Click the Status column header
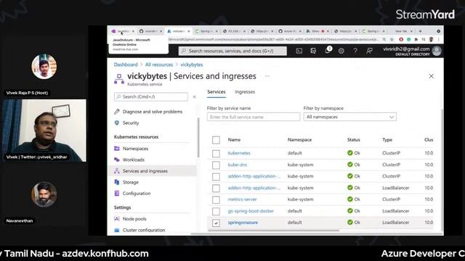The height and width of the screenshot is (261, 465). coord(354,140)
